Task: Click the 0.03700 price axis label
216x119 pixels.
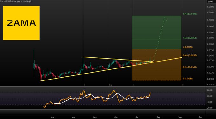Action: click(211, 60)
